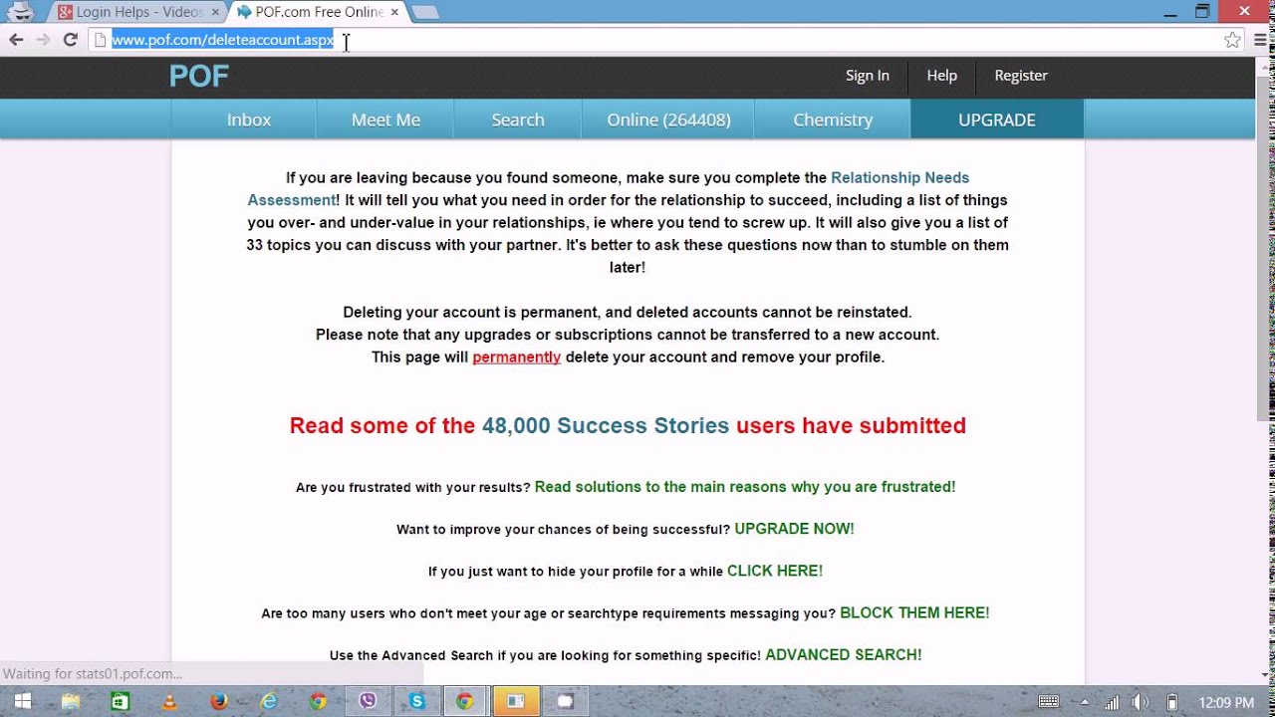Viewport: 1275px width, 717px height.
Task: Click 'Read solutions to the main reasons' link
Action: point(745,487)
